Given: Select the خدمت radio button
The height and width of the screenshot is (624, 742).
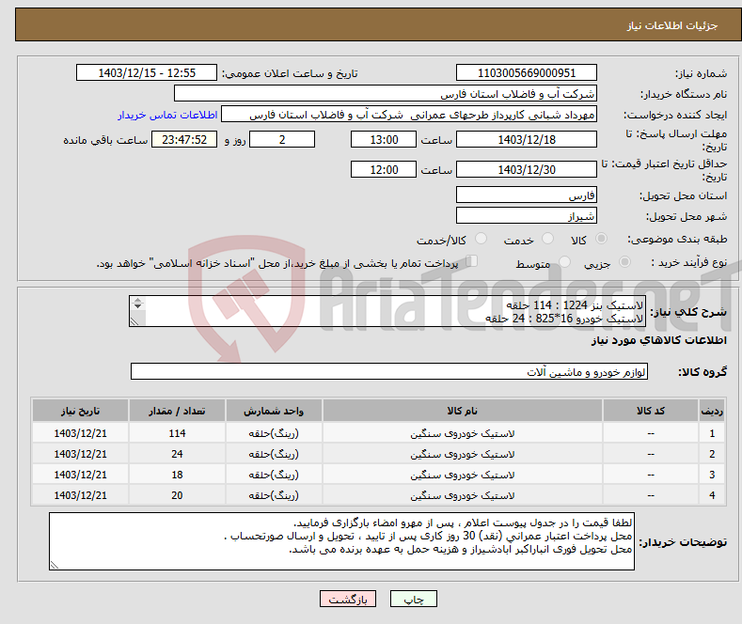Looking at the screenshot, I should click(547, 239).
